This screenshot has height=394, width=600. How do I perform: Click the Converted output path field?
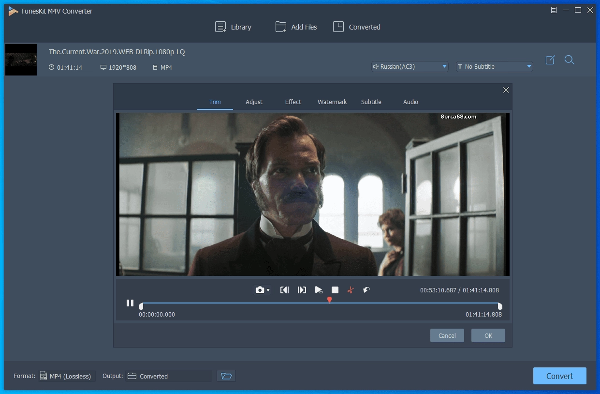pos(169,376)
